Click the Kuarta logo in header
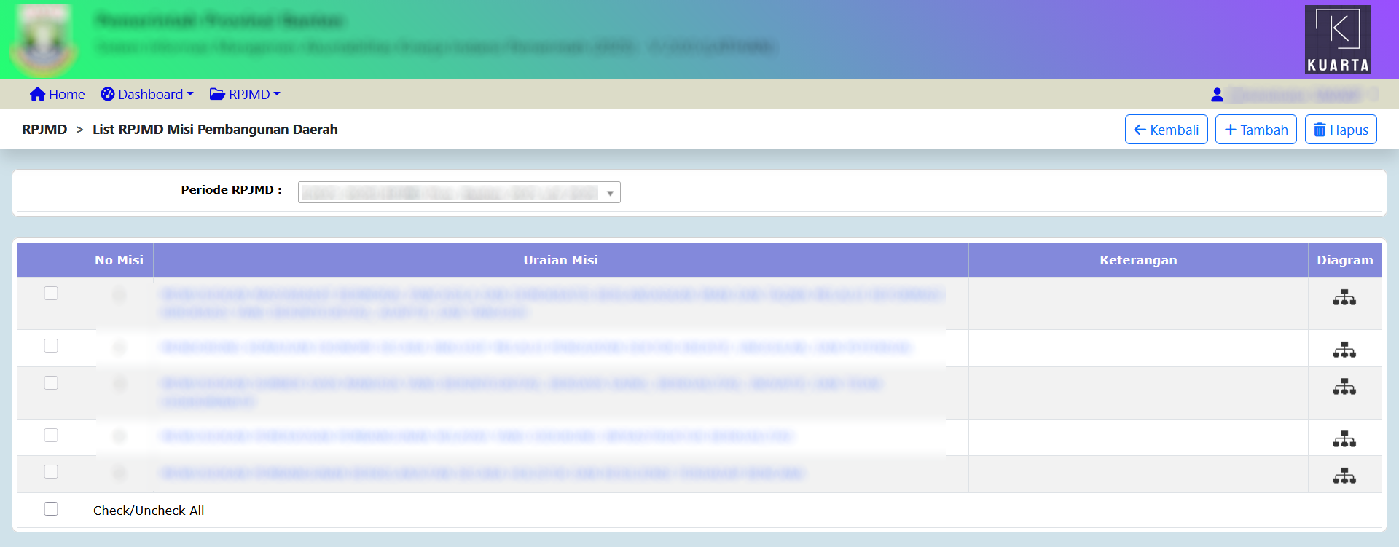This screenshot has width=1399, height=547. (x=1337, y=39)
